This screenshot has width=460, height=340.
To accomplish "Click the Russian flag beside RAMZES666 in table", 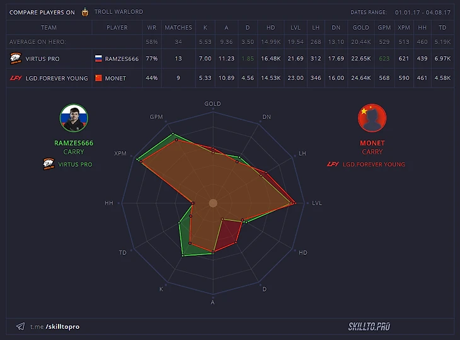I will [98, 59].
